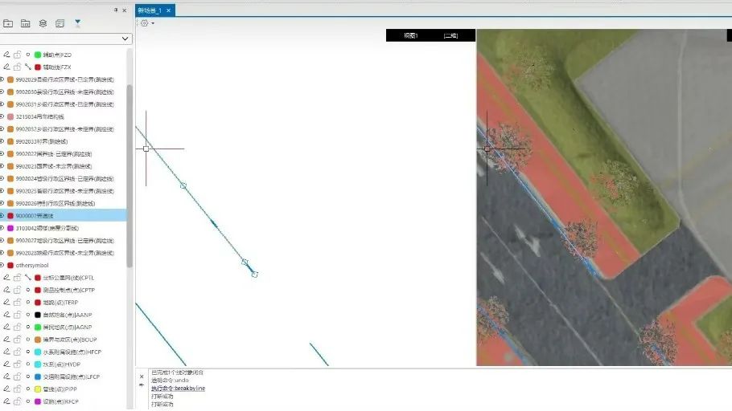The height and width of the screenshot is (411, 732).
Task: Click edit pencil icon for TERP layer
Action: tap(6, 303)
